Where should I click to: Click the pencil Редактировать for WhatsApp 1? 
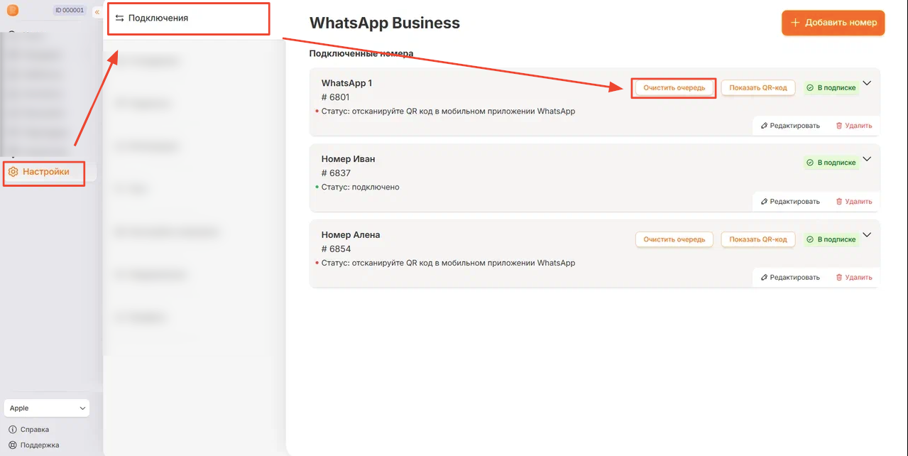coord(790,126)
